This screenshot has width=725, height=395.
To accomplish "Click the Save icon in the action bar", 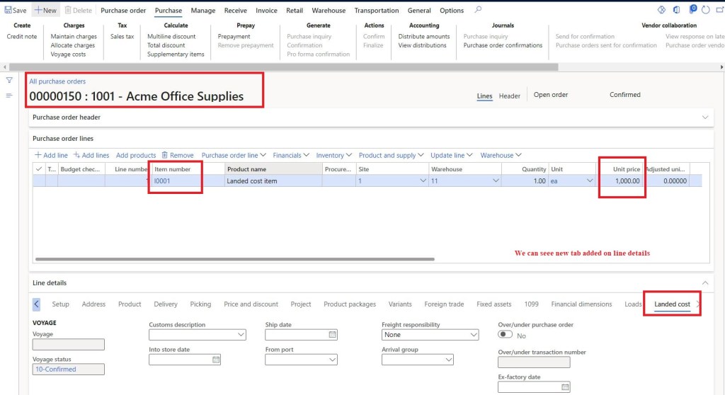I will point(6,11).
